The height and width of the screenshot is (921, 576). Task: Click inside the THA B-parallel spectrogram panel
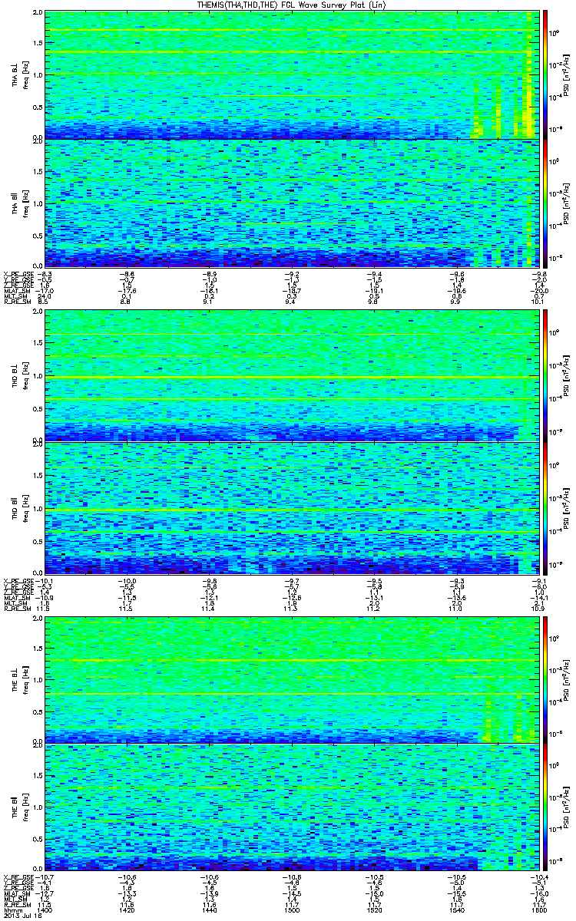click(291, 203)
